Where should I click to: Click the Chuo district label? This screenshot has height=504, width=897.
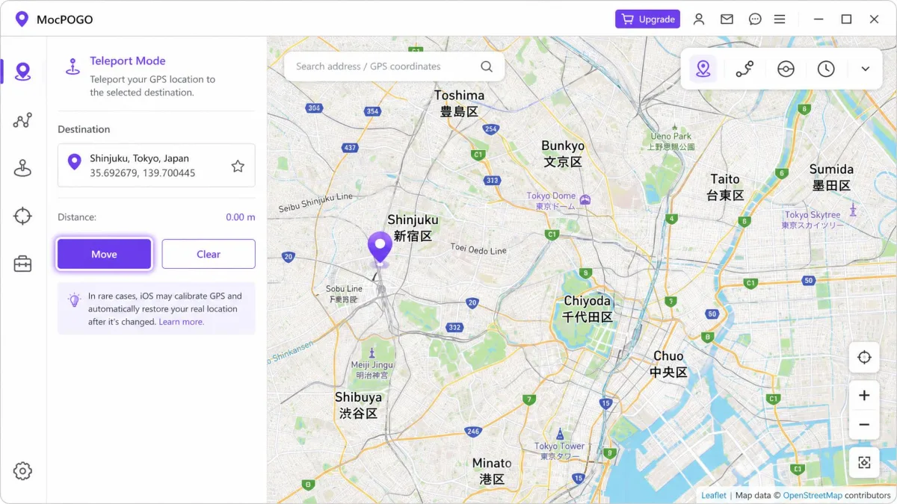tap(668, 364)
